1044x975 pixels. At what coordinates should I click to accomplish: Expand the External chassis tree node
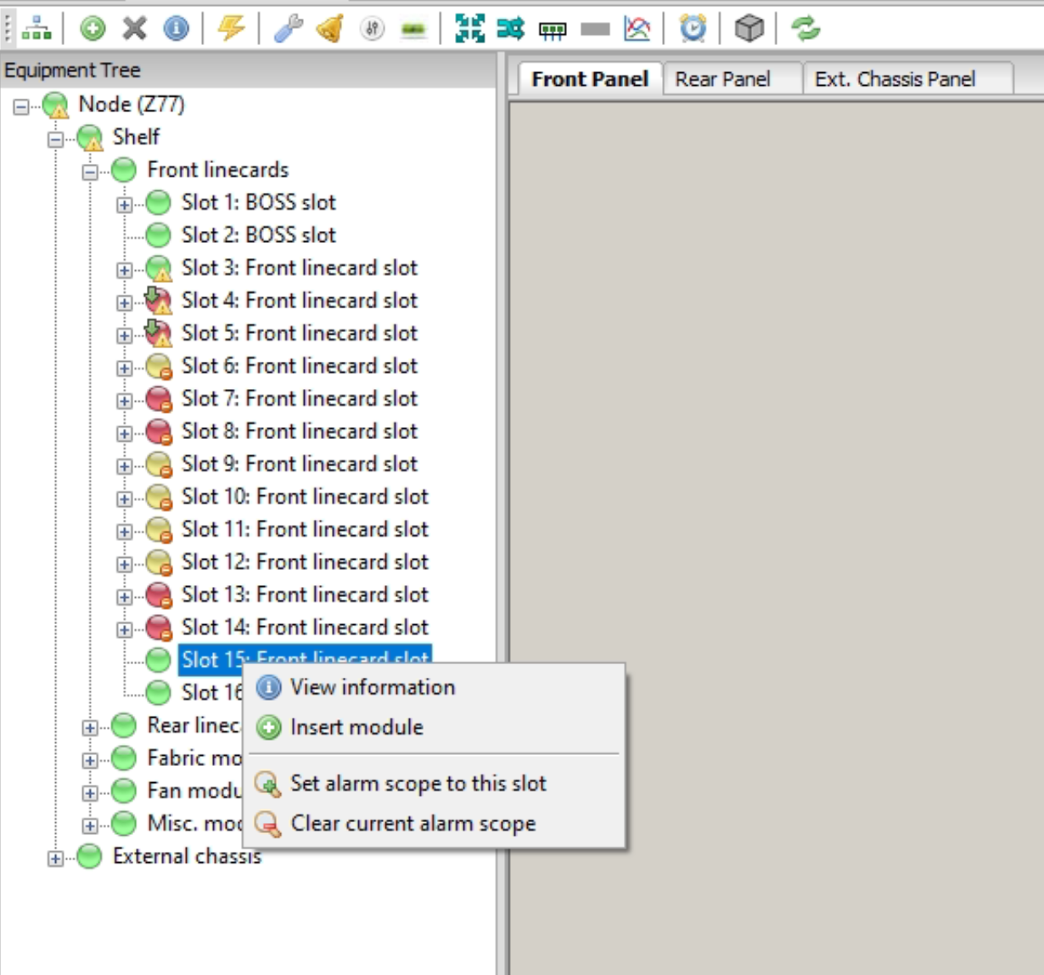tap(55, 858)
